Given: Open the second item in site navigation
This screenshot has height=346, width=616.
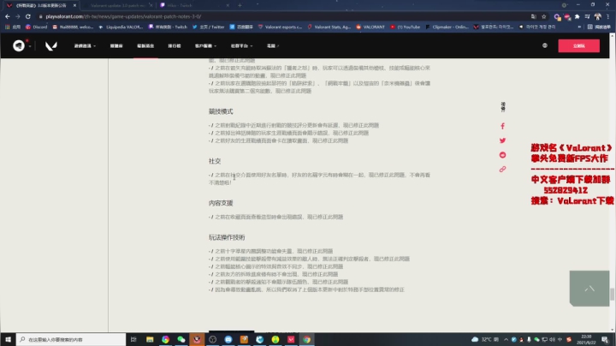Looking at the screenshot, I should point(116,46).
